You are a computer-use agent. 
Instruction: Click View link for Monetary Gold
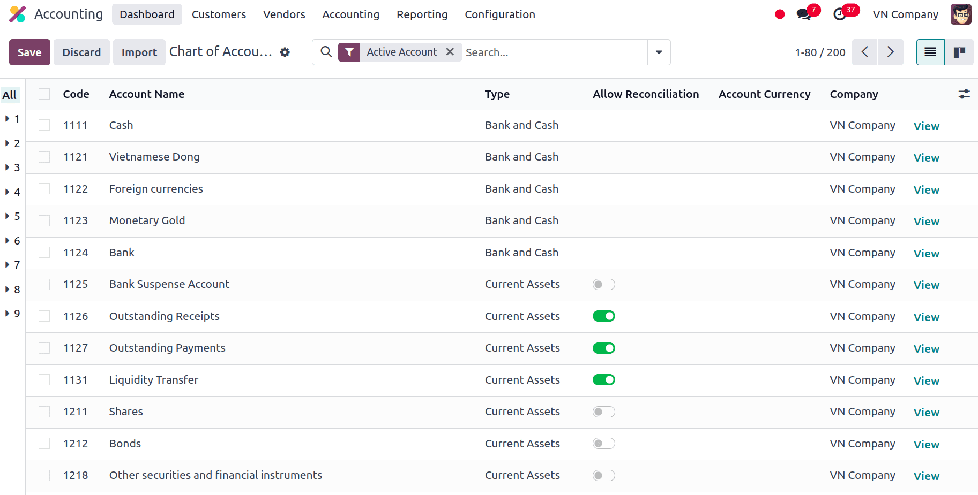click(926, 222)
